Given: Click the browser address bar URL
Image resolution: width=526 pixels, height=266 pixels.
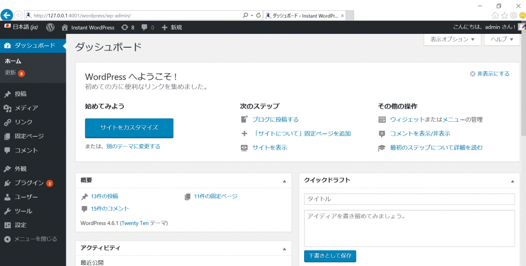Looking at the screenshot, I should click(x=82, y=15).
